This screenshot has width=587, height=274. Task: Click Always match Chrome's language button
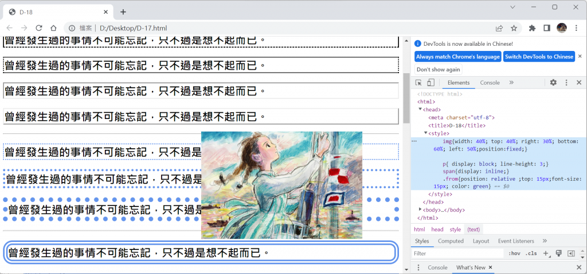pyautogui.click(x=458, y=57)
